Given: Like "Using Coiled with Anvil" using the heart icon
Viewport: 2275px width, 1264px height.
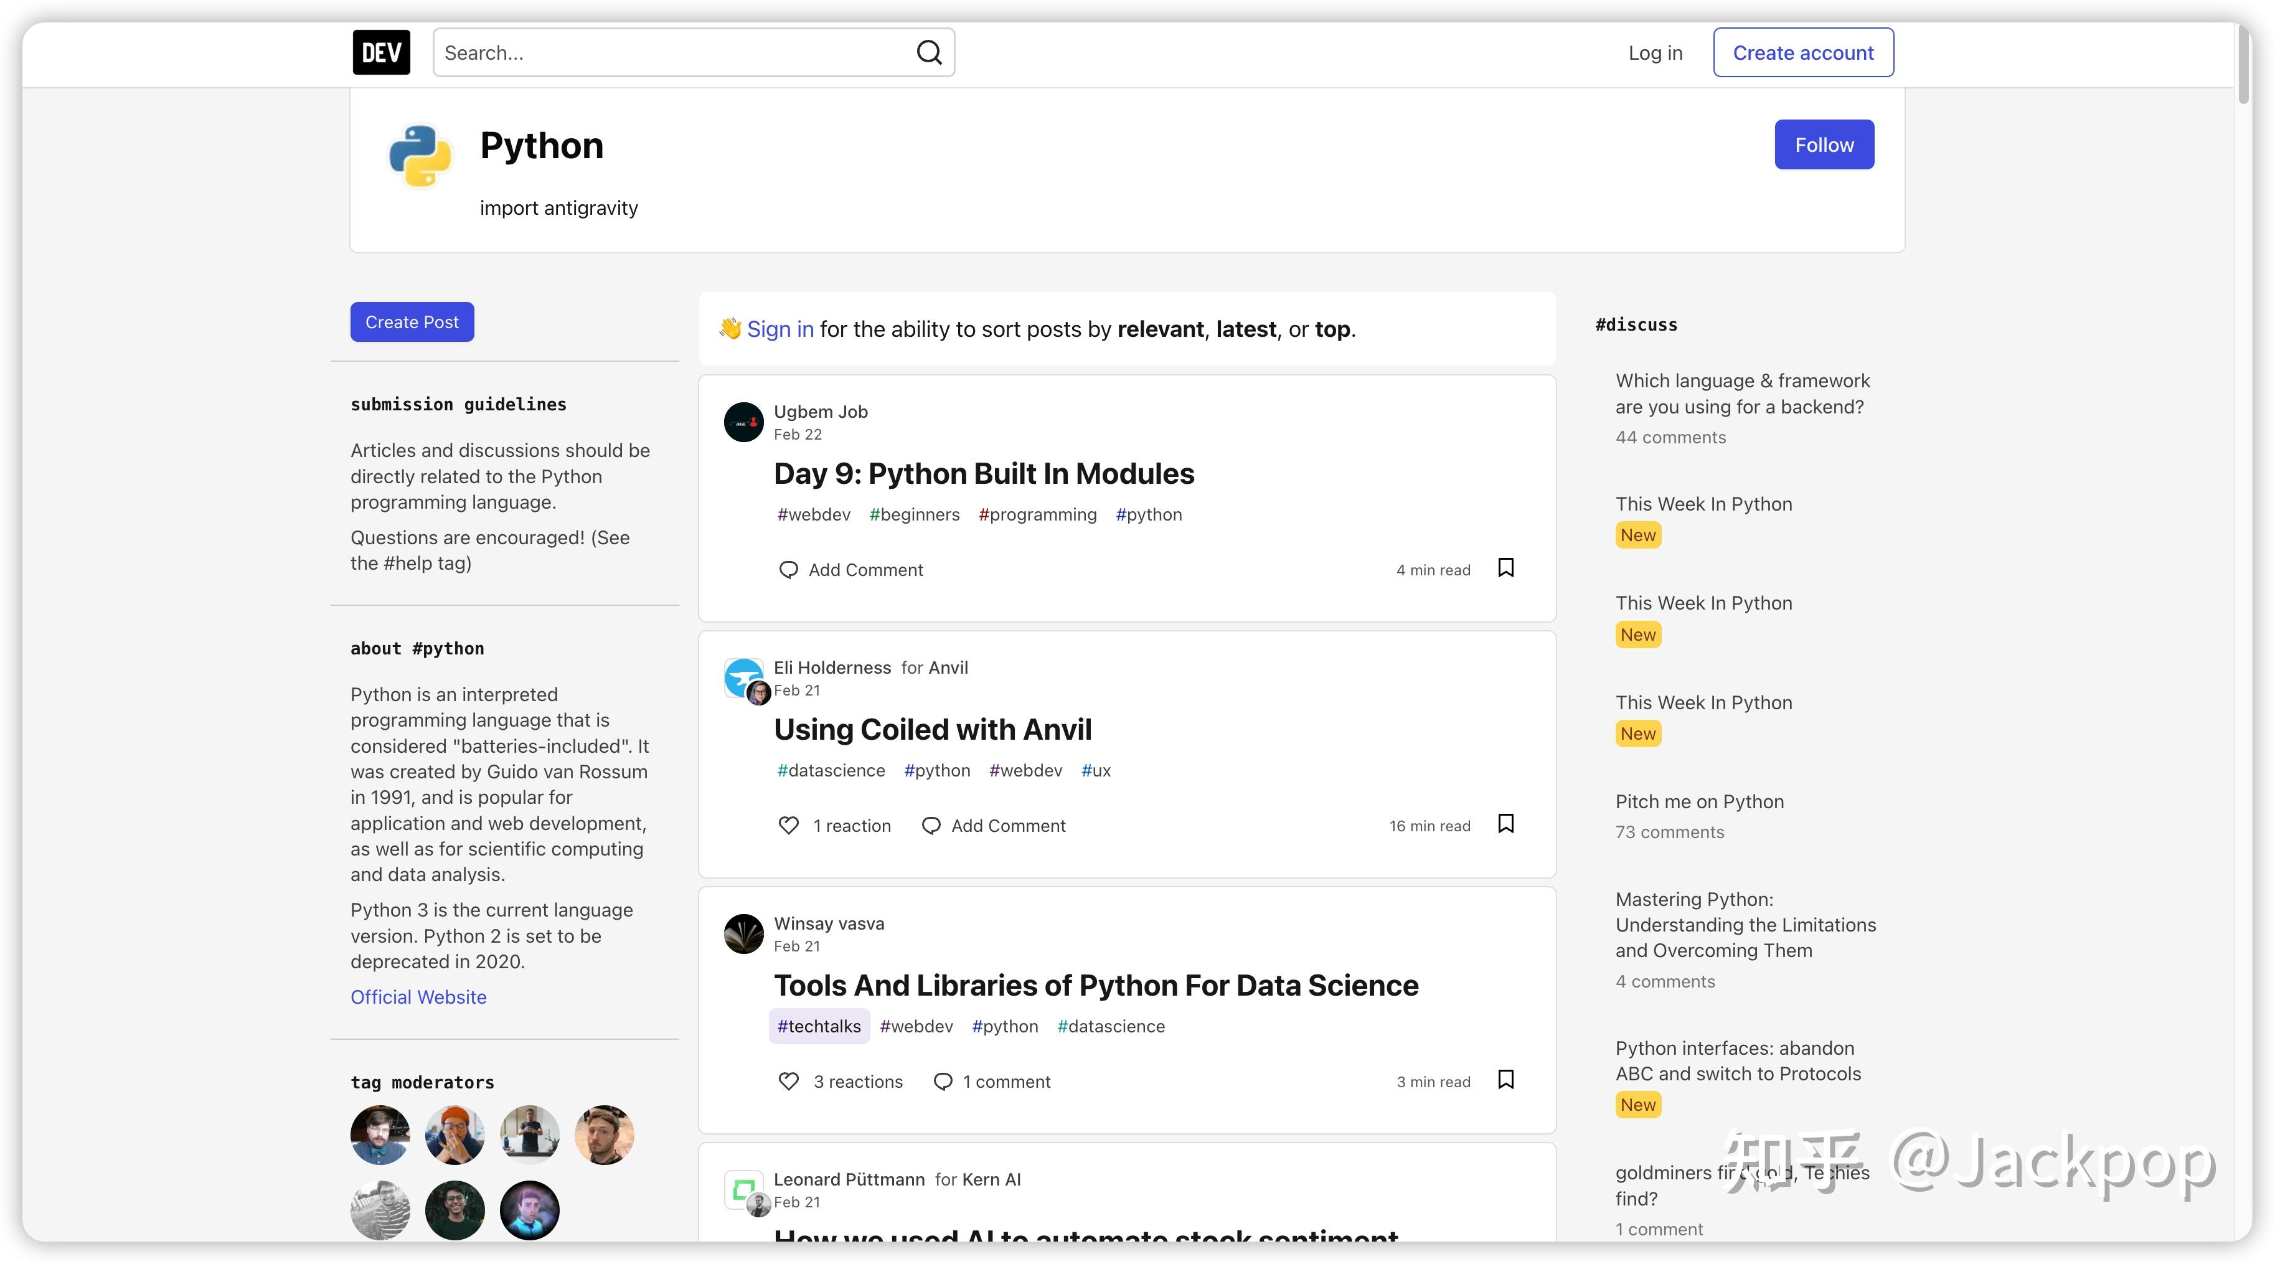Looking at the screenshot, I should pyautogui.click(x=789, y=825).
